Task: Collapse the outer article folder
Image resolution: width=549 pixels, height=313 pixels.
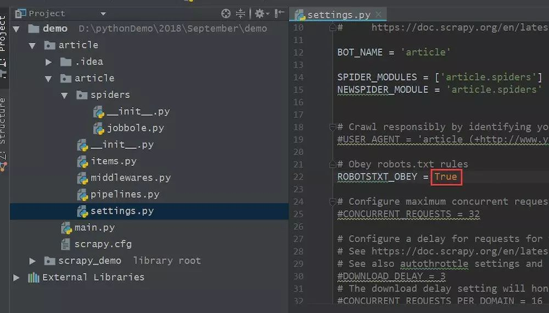Action: [x=32, y=45]
